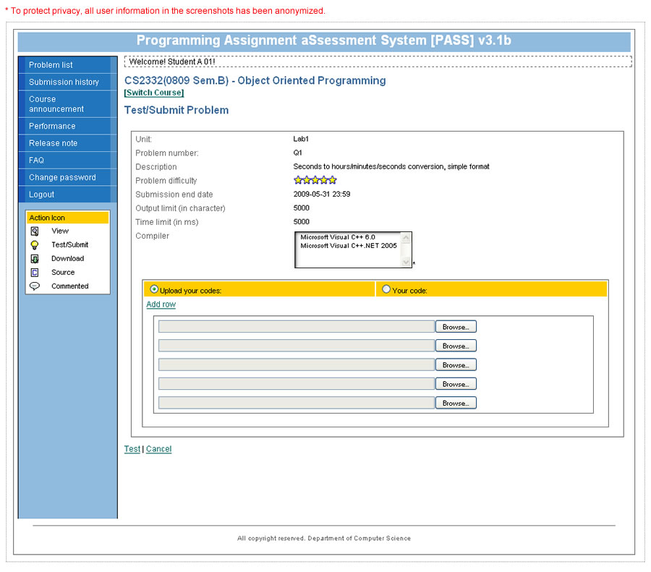The image size is (651, 572).
Task: Click the first file path input field
Action: pos(296,327)
